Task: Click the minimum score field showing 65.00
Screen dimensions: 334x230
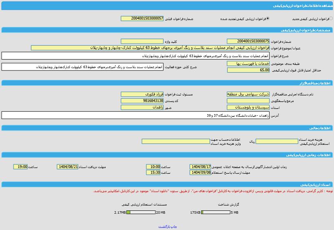Action: [x=248, y=70]
